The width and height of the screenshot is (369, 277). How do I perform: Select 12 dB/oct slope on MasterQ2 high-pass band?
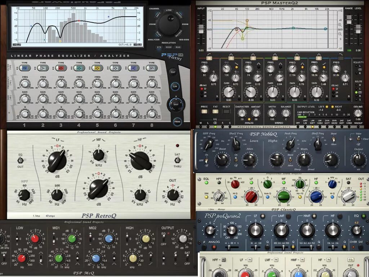point(202,89)
